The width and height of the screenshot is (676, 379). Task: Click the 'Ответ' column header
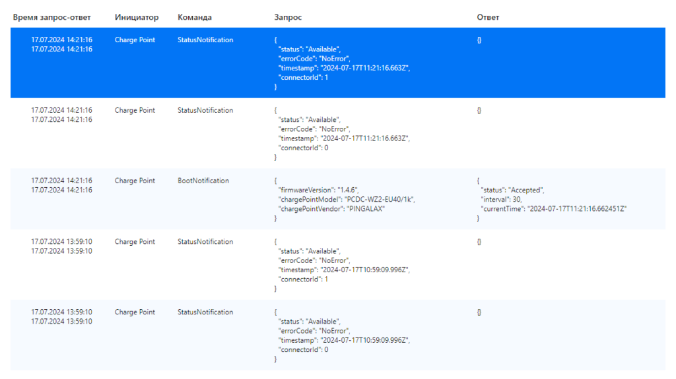[488, 17]
